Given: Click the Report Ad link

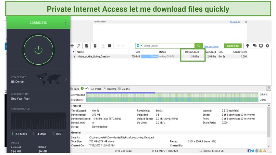Looking at the screenshot, I should pyautogui.click(x=235, y=22).
